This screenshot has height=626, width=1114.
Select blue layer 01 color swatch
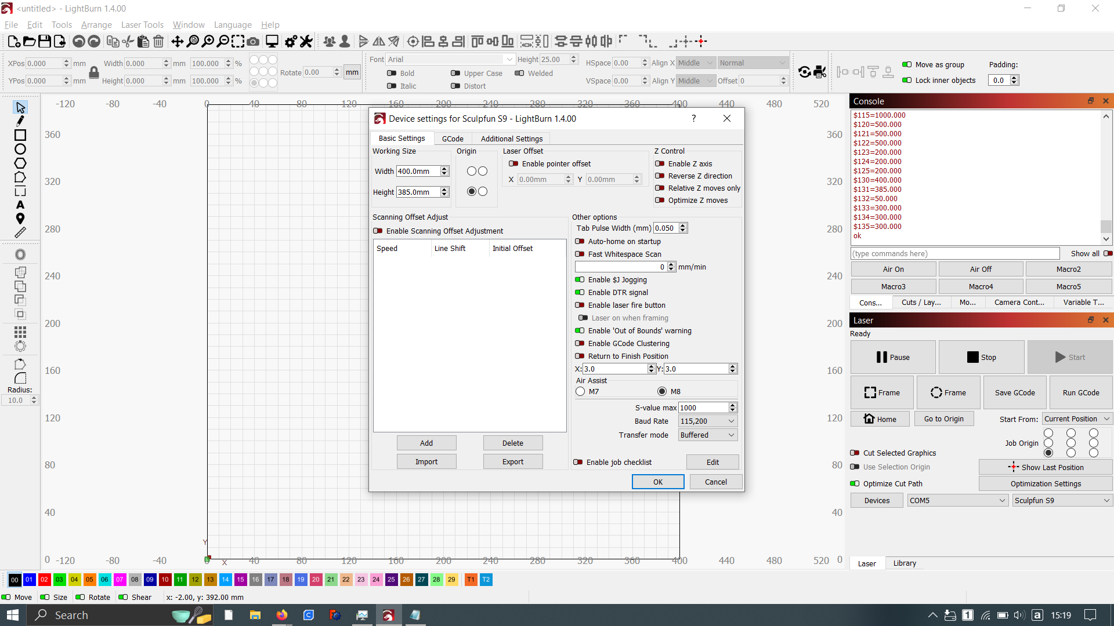pyautogui.click(x=29, y=580)
